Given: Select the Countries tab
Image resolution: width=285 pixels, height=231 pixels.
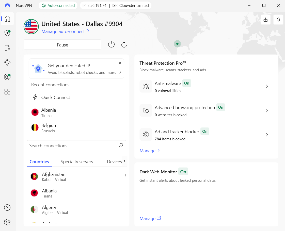Looking at the screenshot, I should tap(39, 162).
